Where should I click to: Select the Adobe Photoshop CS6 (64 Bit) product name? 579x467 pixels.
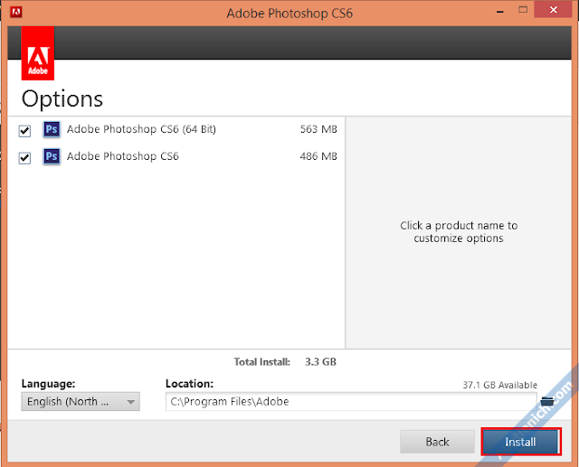point(141,129)
